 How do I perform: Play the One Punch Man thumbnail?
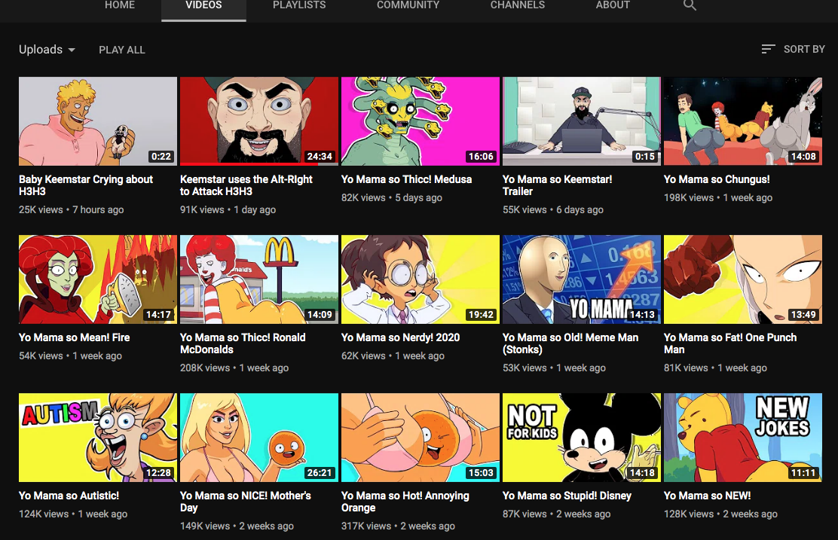[743, 279]
